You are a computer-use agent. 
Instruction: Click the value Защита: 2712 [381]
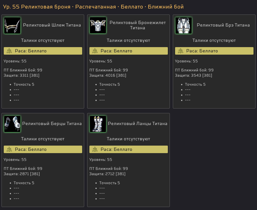coord(107,174)
